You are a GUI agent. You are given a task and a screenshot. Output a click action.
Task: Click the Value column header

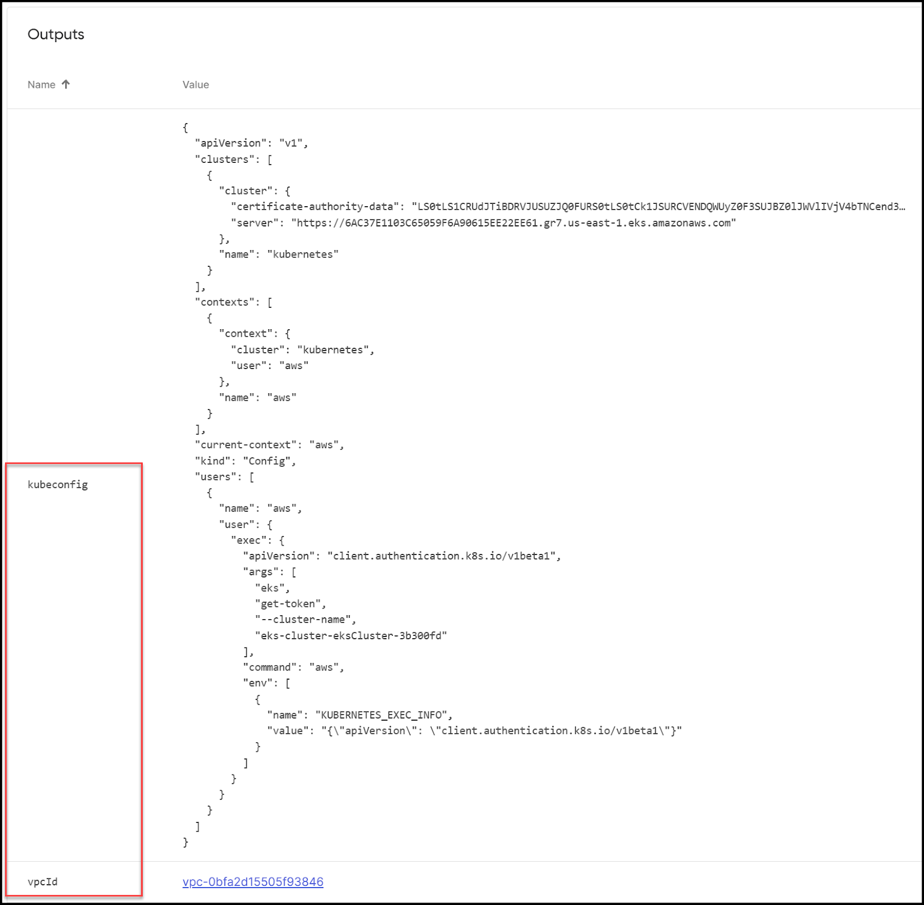click(196, 85)
